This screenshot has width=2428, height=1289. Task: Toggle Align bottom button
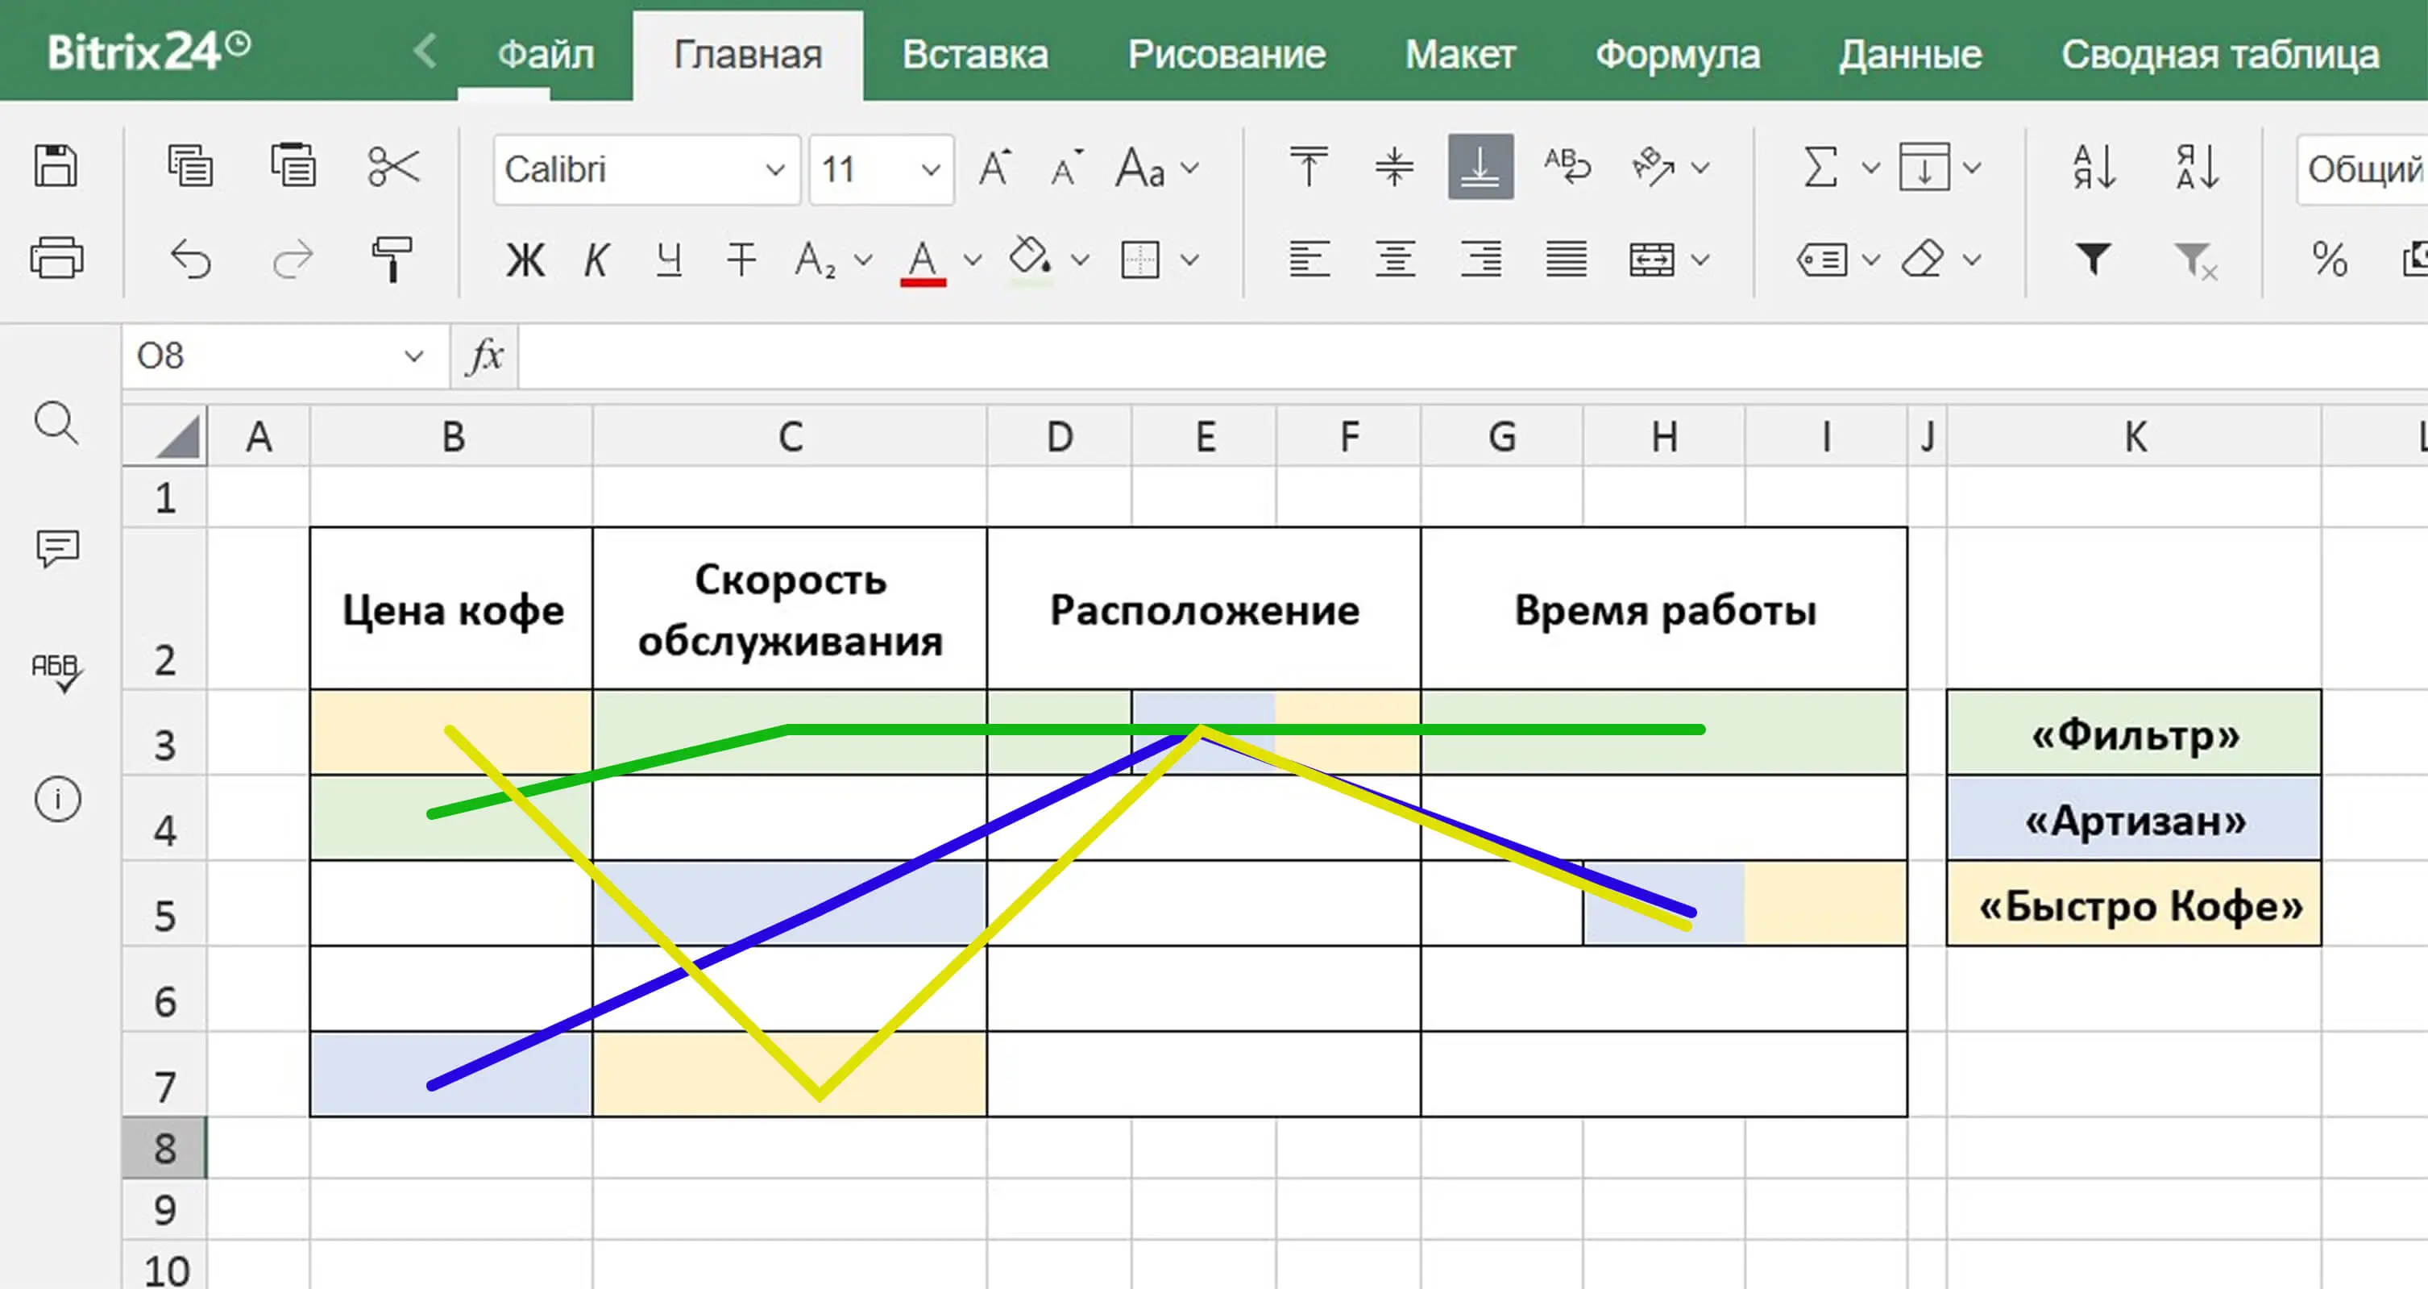point(1481,167)
